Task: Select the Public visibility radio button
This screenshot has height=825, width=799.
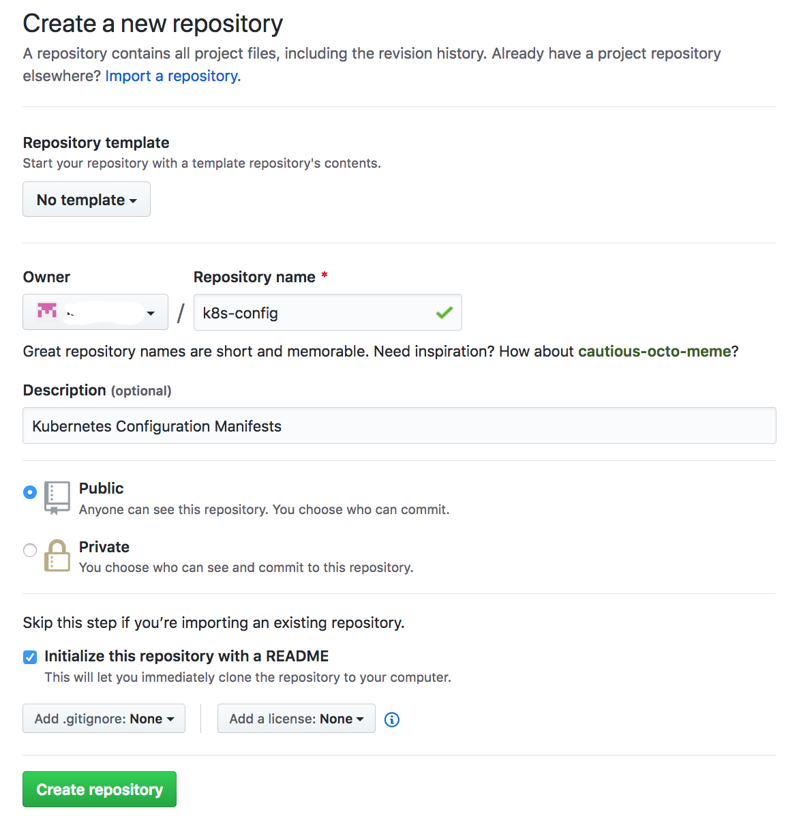Action: point(29,492)
